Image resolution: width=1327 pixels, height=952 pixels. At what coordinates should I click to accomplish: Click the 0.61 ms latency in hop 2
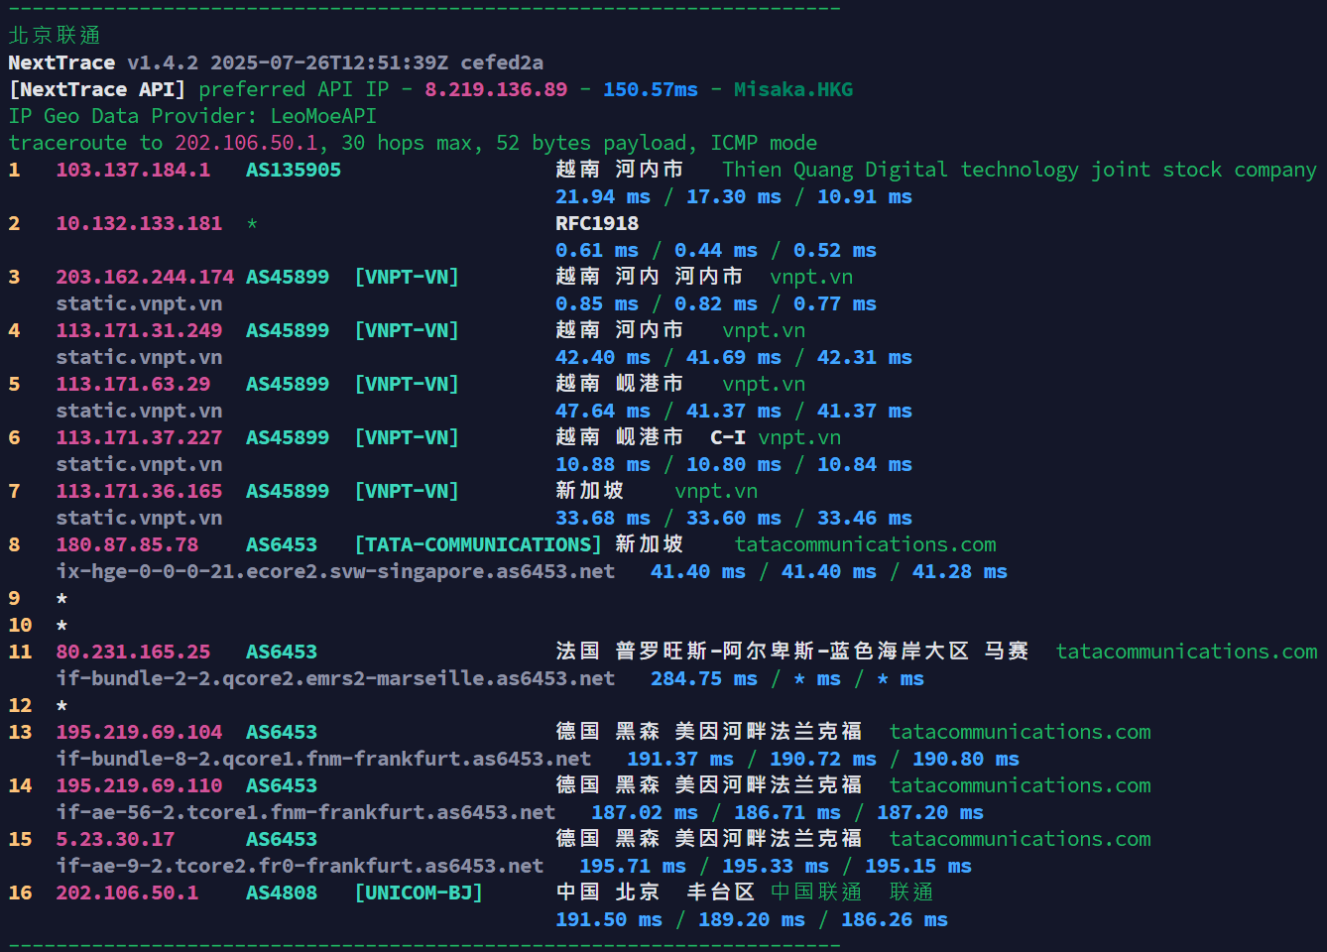[x=597, y=250]
